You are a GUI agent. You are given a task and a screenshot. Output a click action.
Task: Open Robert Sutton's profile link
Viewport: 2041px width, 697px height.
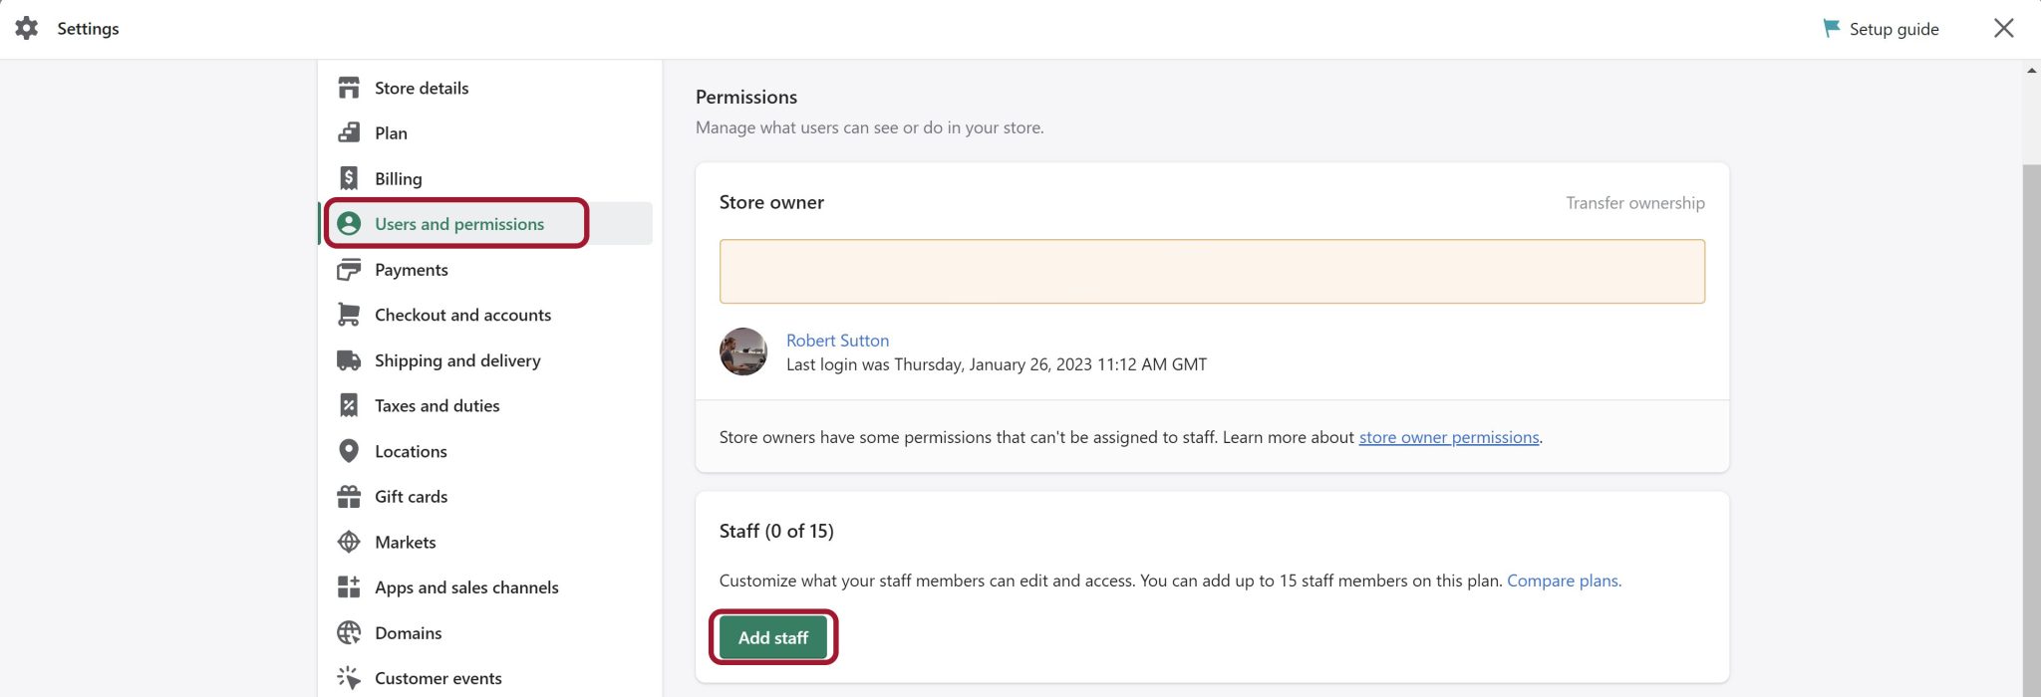837,340
